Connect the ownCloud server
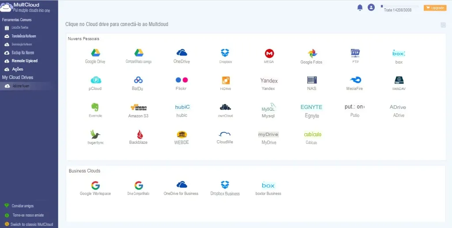This screenshot has height=228, width=452. pyautogui.click(x=225, y=107)
